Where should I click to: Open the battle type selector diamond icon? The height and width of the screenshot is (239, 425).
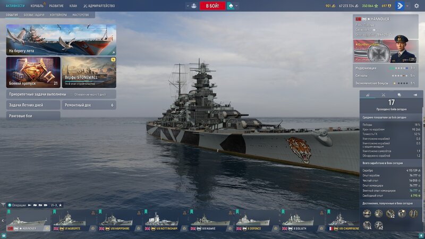[231, 6]
